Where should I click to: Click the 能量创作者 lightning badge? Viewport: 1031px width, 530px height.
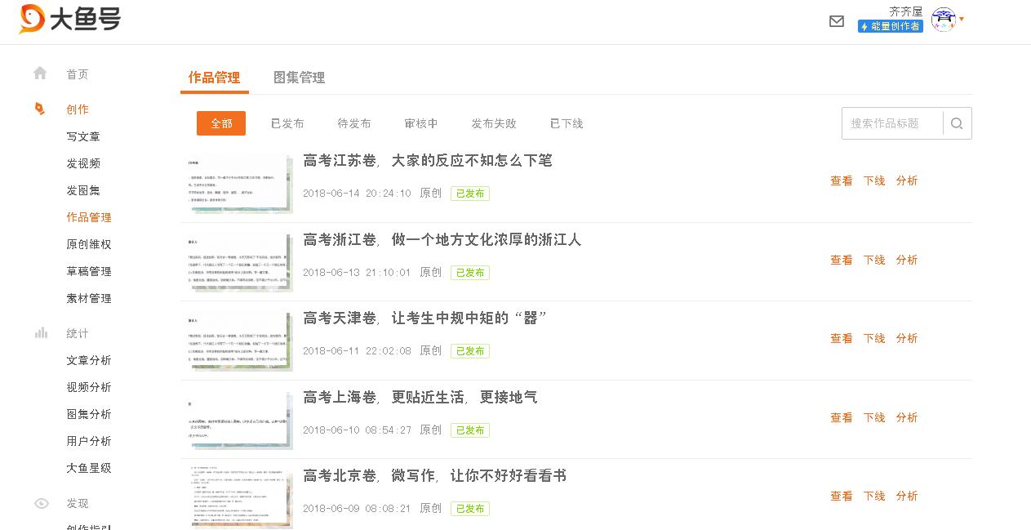coord(890,26)
